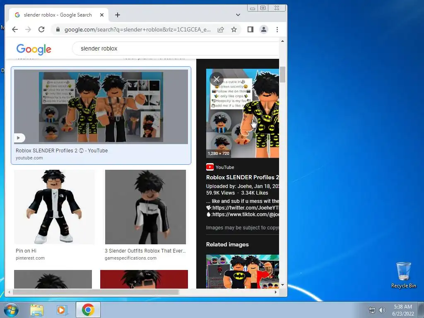The height and width of the screenshot is (318, 424).
Task: Click the forward navigation arrow
Action: [x=28, y=29]
